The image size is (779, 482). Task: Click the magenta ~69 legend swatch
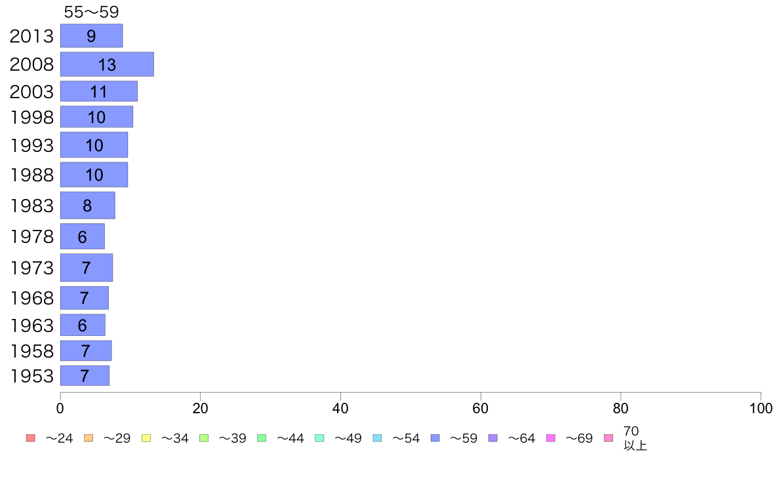click(x=550, y=438)
